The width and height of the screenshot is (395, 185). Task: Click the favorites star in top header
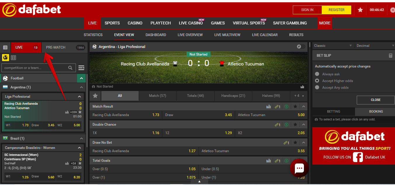coord(360,10)
